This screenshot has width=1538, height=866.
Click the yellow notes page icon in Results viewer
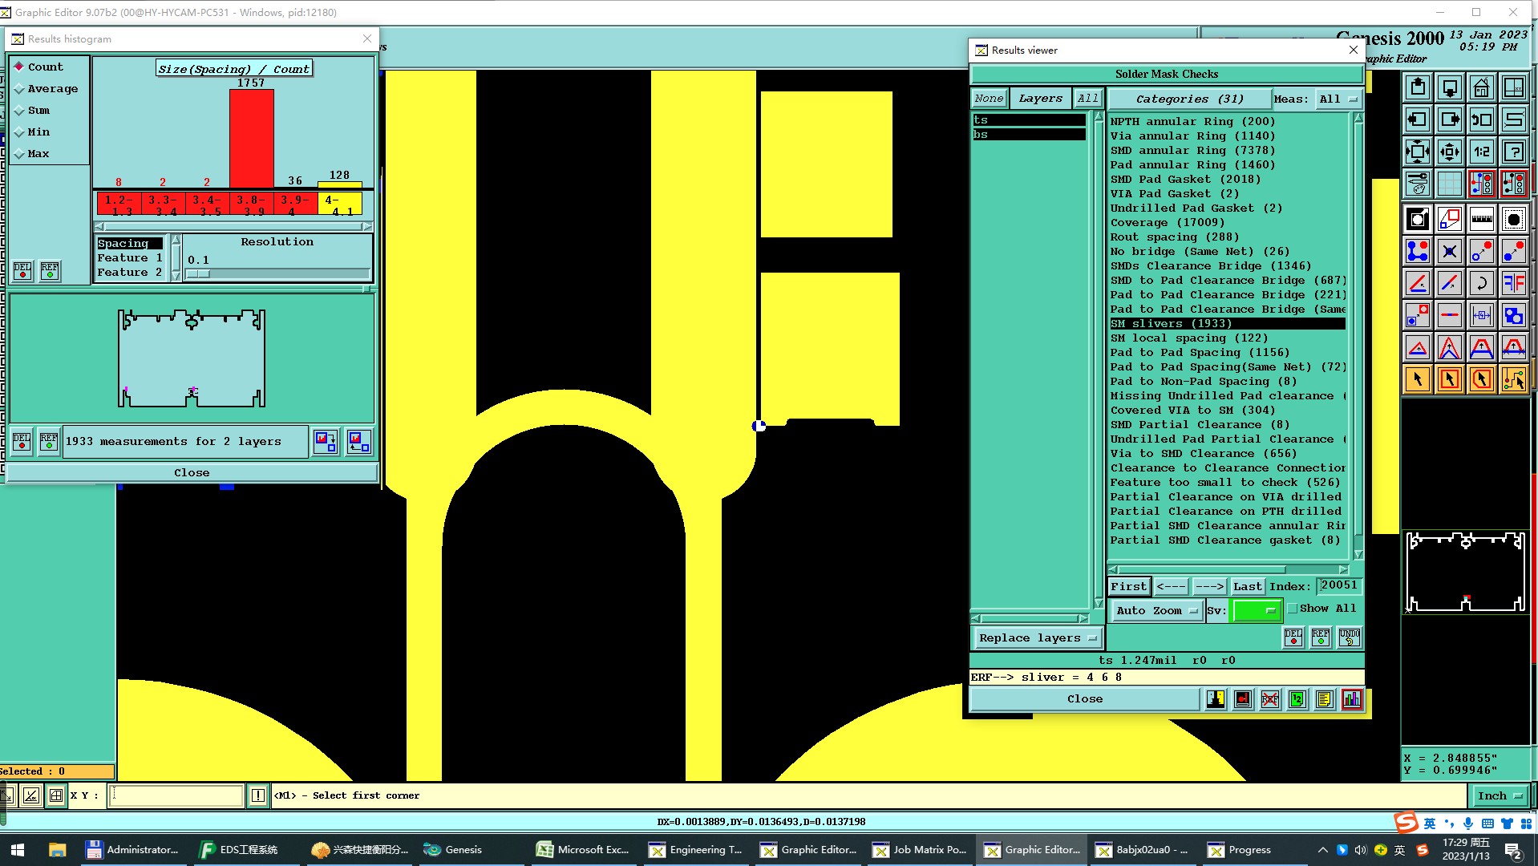tap(1324, 699)
